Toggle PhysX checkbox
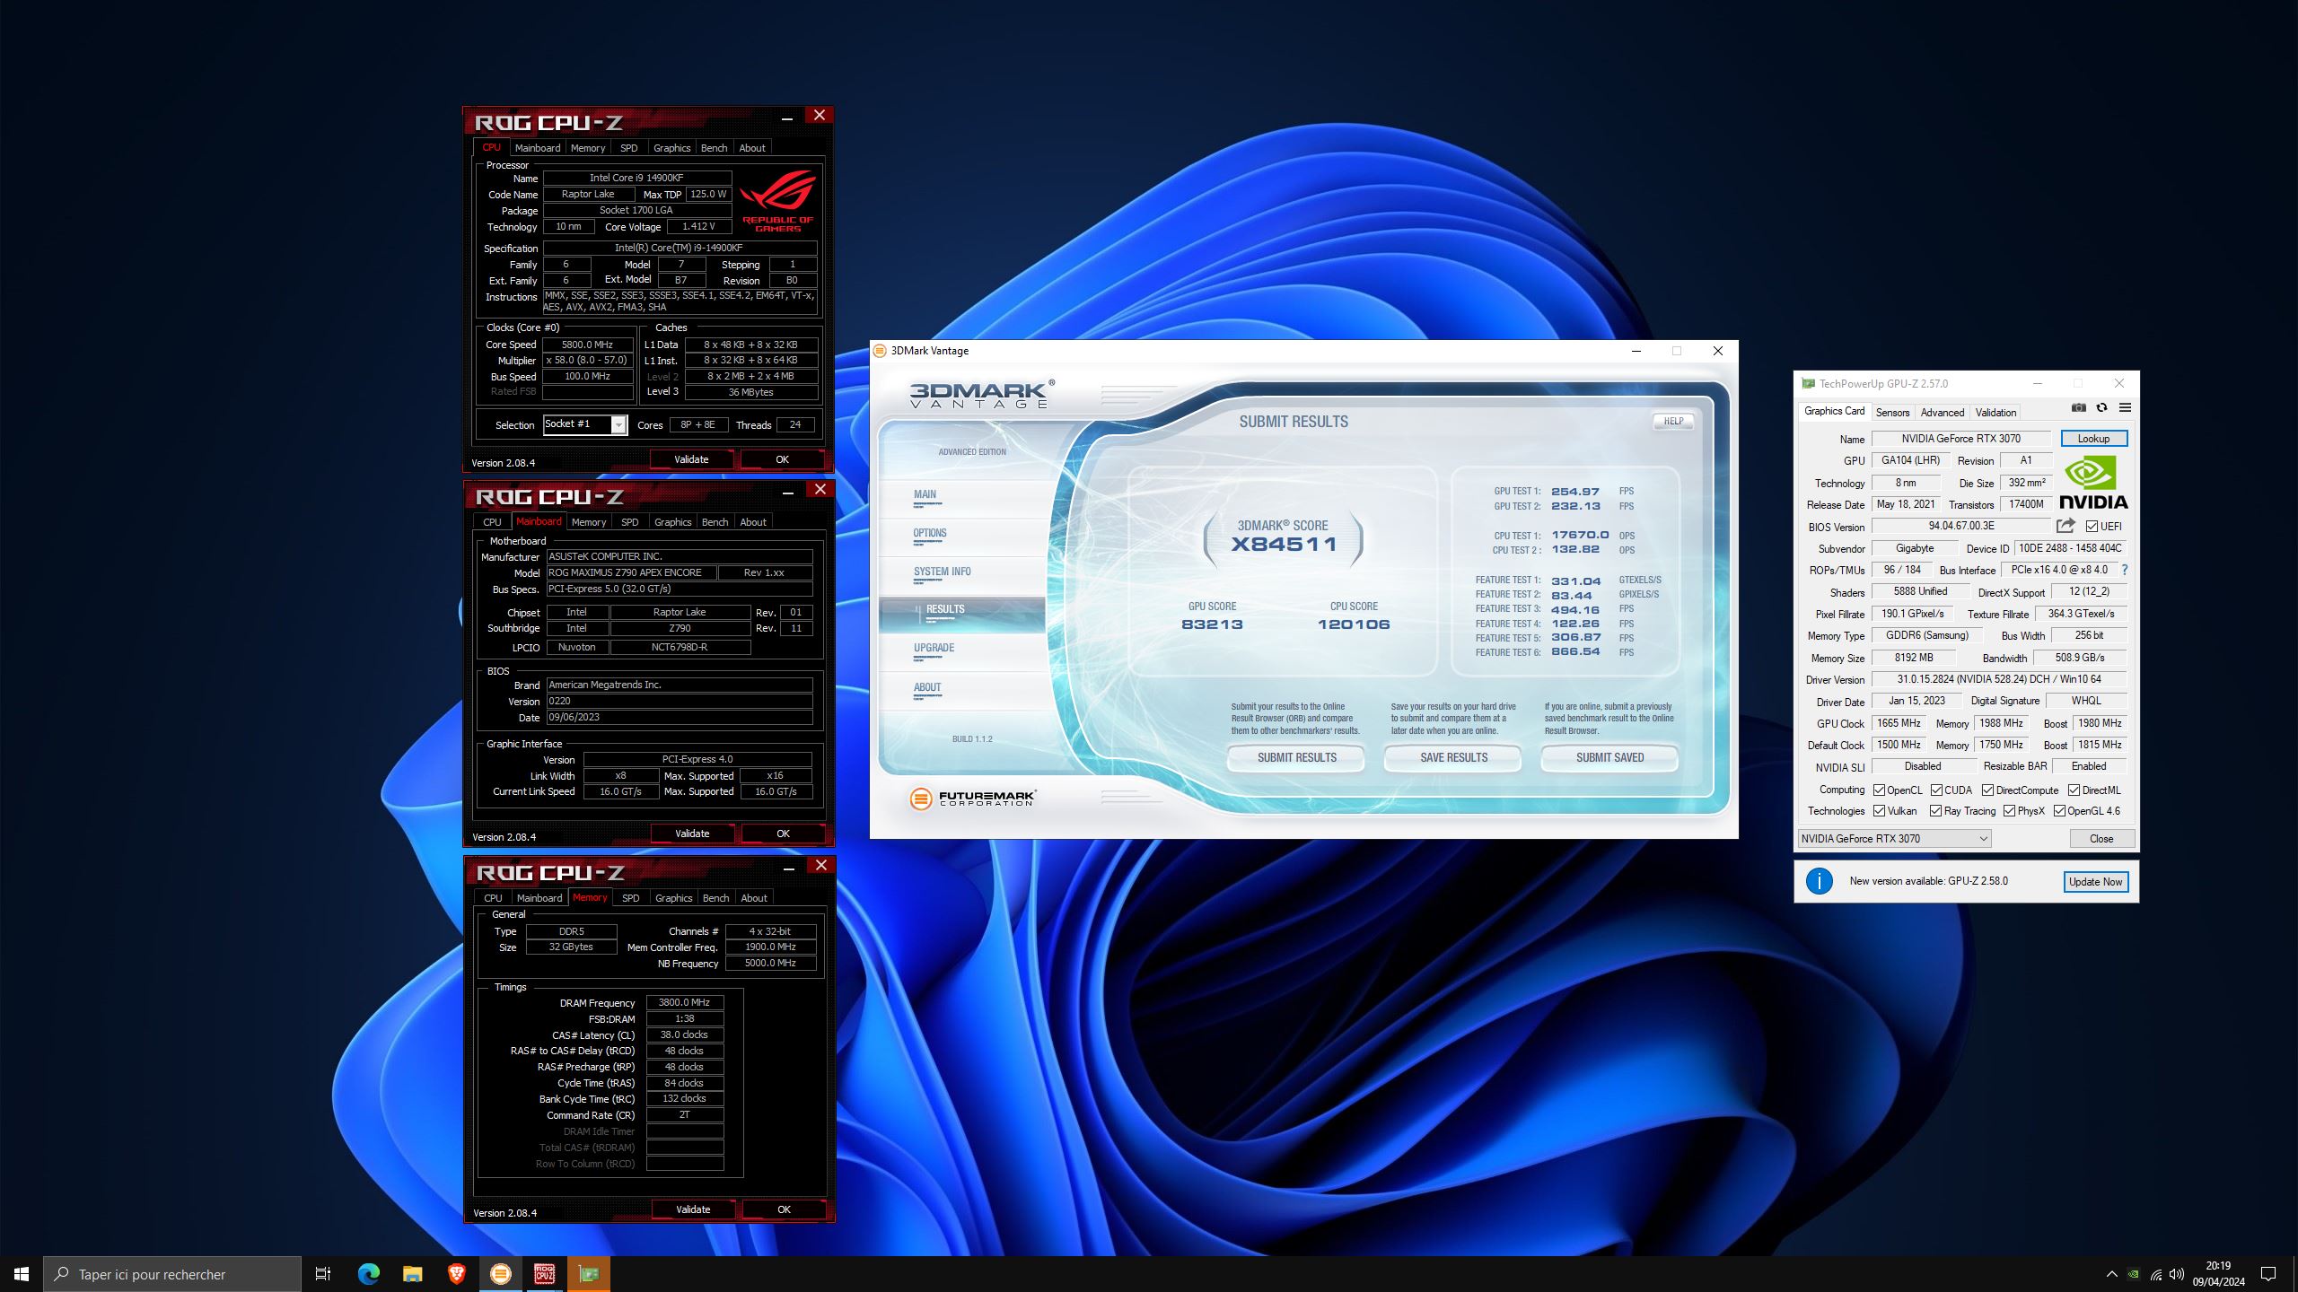Screen dimensions: 2298x1292 coord(2009,811)
